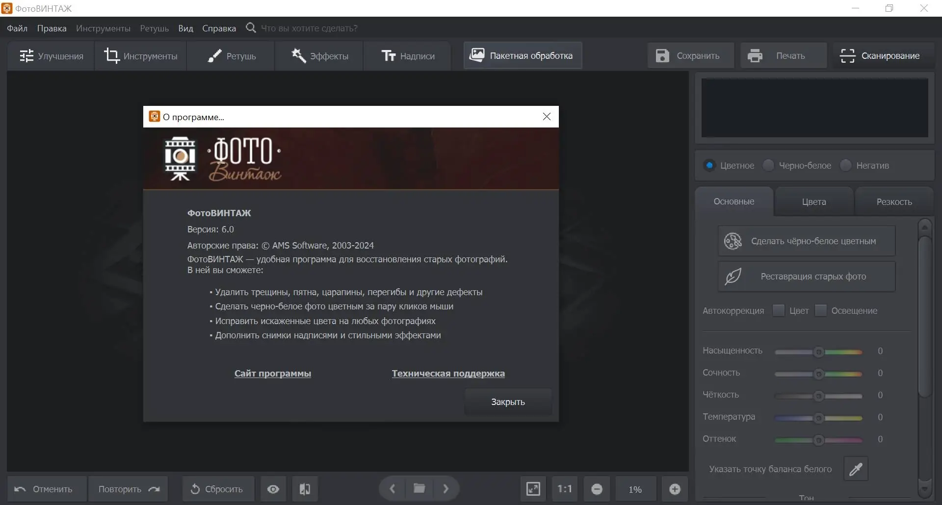Click the right panel scrollbar down arrow
The image size is (942, 505).
[925, 488]
